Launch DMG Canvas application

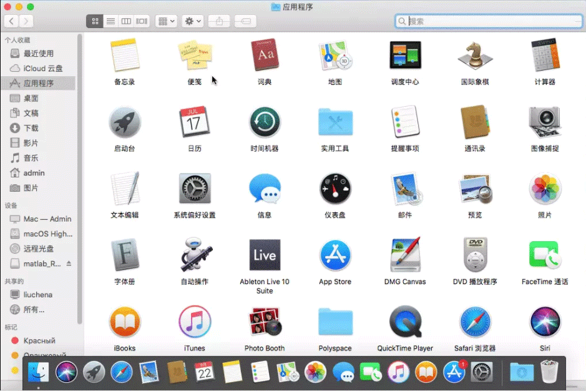coord(405,255)
